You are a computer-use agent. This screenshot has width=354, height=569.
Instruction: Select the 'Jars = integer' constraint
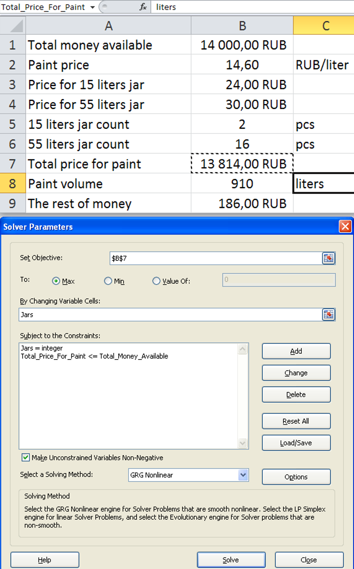click(x=42, y=348)
